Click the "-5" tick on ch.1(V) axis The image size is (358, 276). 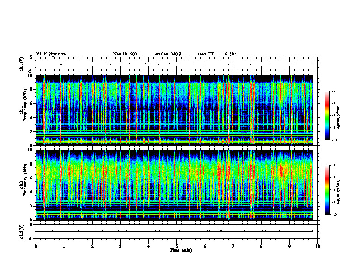30,71
